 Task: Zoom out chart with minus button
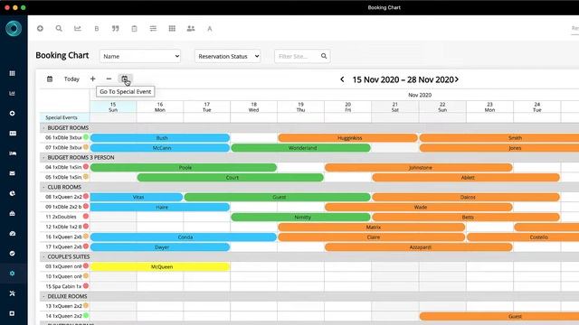(109, 79)
